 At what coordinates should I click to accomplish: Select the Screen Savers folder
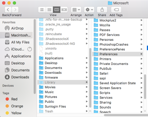pyautogui.click(x=118, y=88)
